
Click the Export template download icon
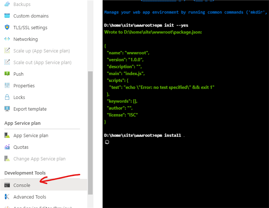(7, 109)
